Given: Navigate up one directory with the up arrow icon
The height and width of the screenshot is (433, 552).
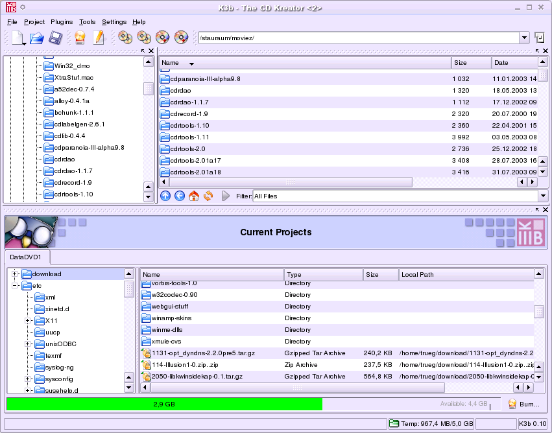Looking at the screenshot, I should pyautogui.click(x=165, y=195).
